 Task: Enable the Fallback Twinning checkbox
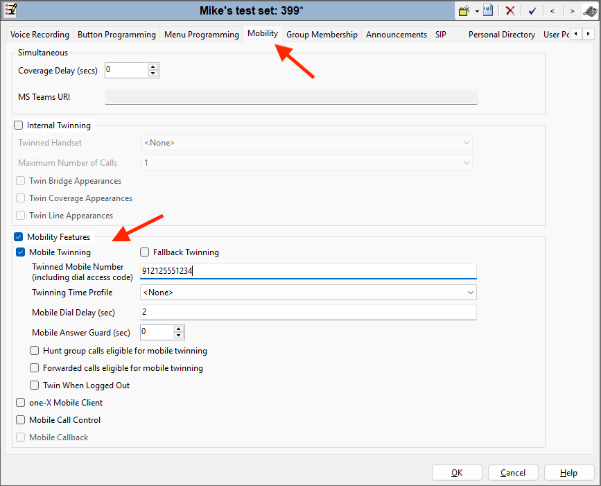pyautogui.click(x=145, y=252)
